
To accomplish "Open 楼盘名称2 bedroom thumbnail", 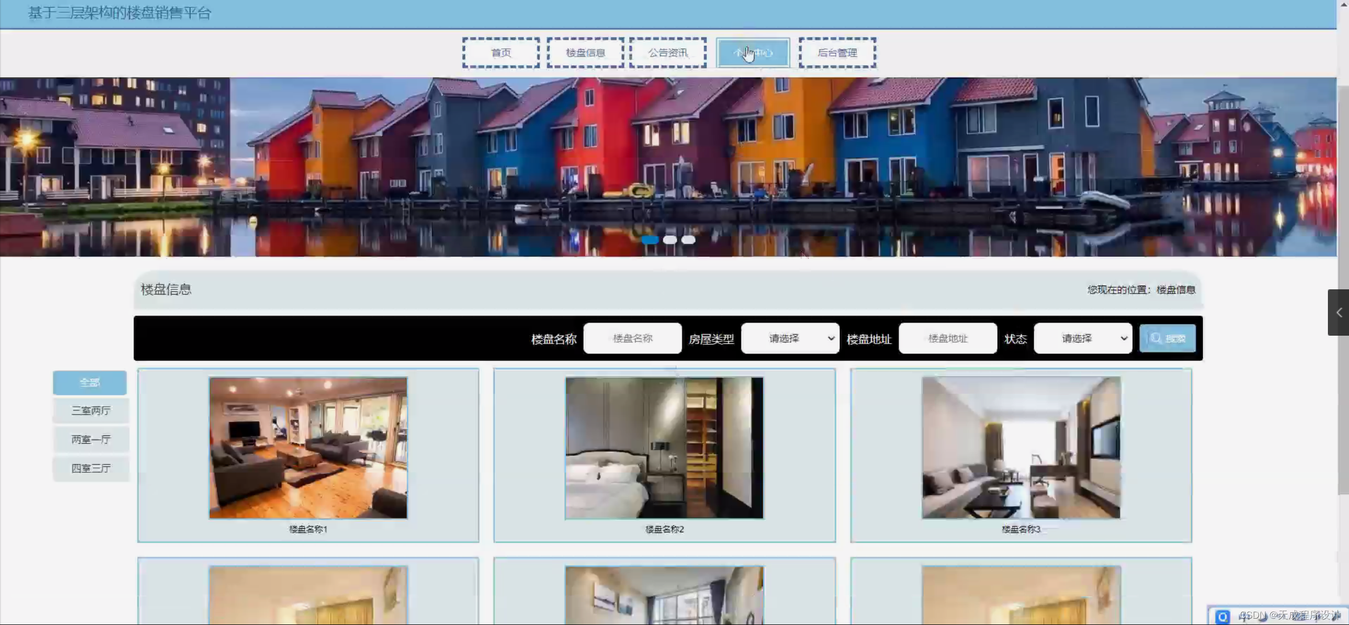I will pyautogui.click(x=664, y=447).
